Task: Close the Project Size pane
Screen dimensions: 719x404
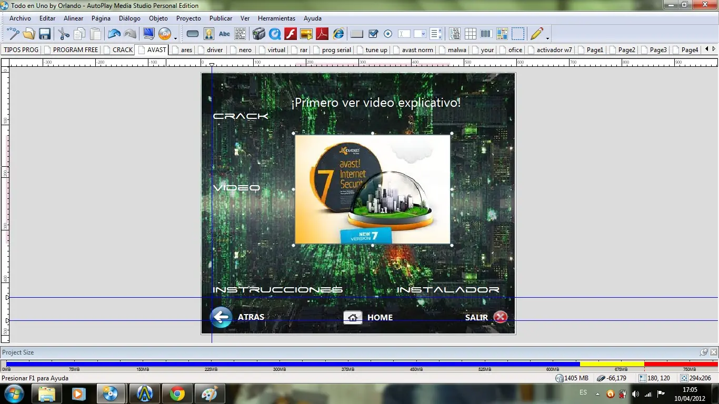Action: pyautogui.click(x=714, y=352)
